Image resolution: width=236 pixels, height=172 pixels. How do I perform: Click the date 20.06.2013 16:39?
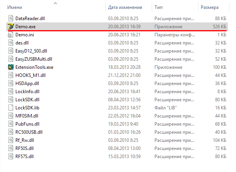click(124, 27)
